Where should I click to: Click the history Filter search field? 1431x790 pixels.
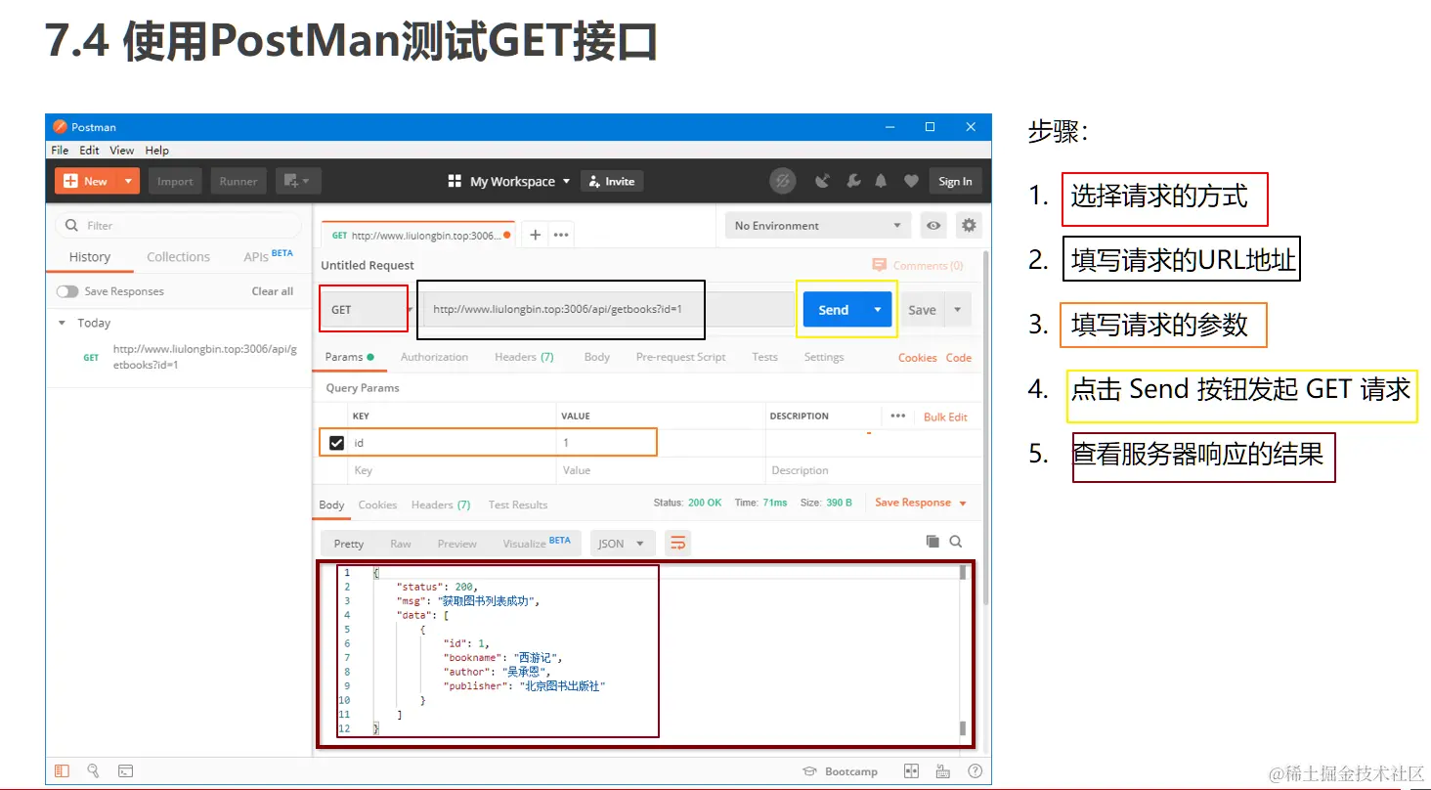tap(178, 226)
